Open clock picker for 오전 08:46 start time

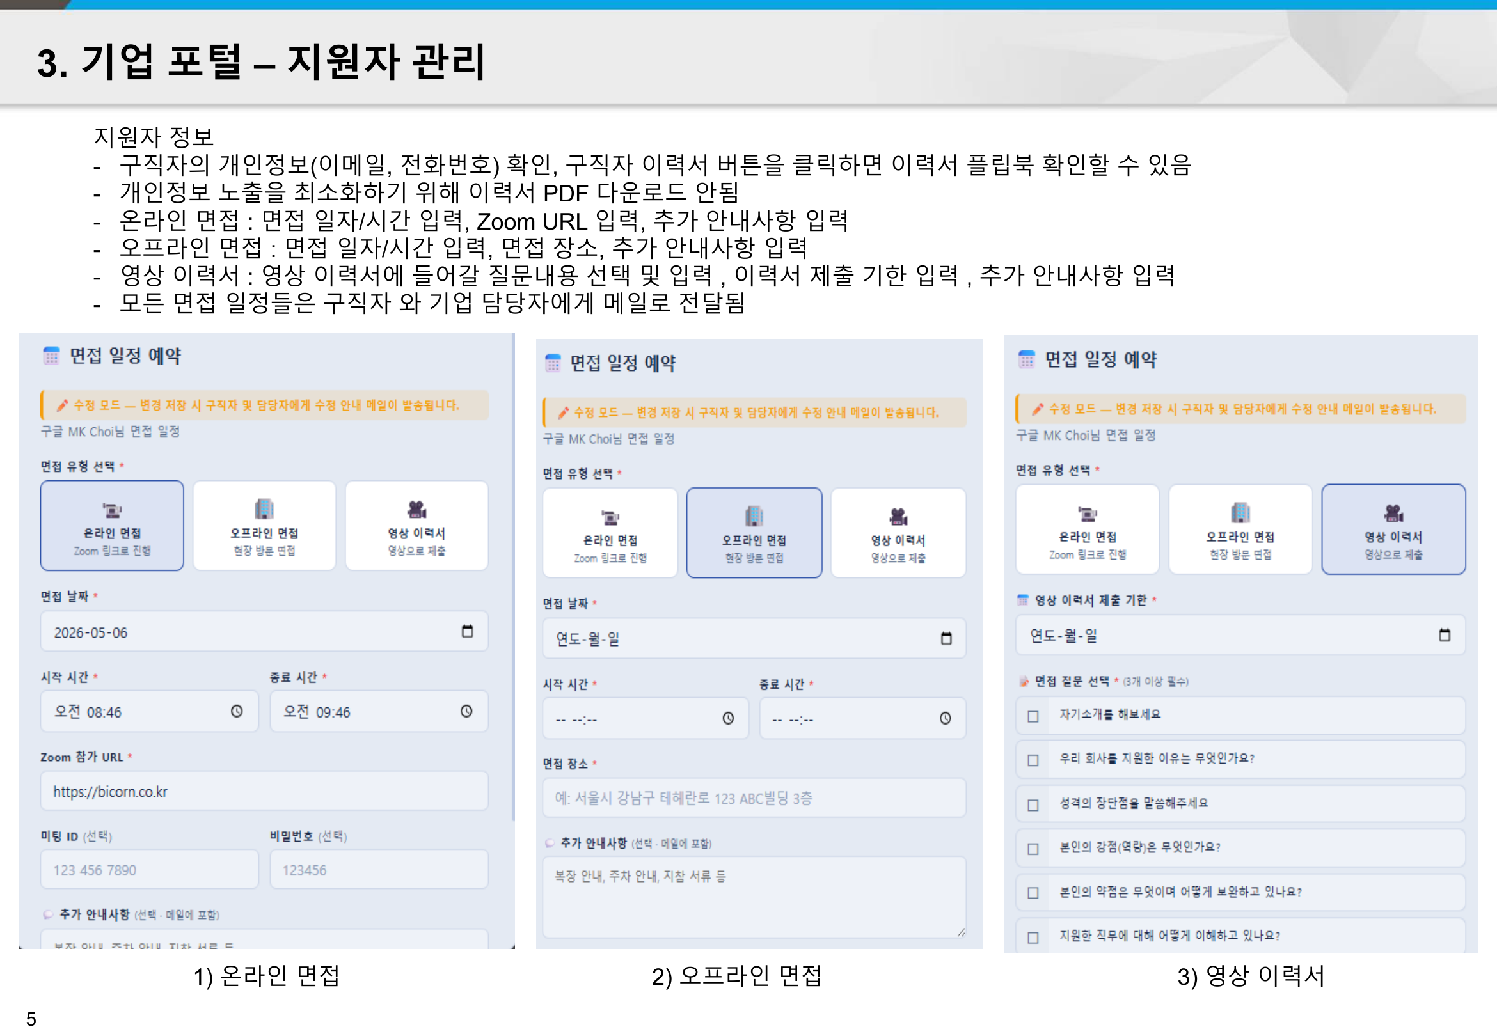coord(237,710)
